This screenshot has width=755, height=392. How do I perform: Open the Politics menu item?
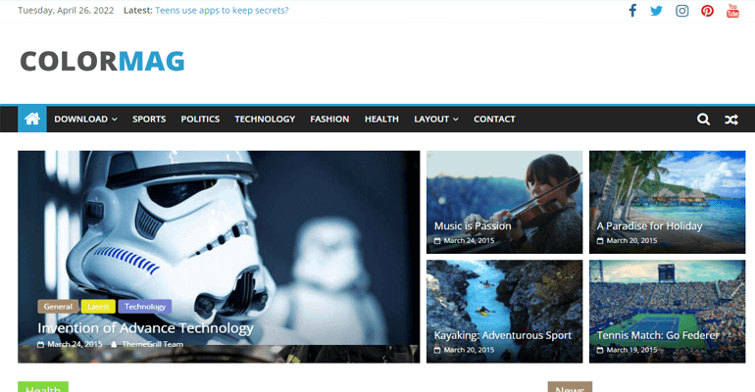point(200,119)
